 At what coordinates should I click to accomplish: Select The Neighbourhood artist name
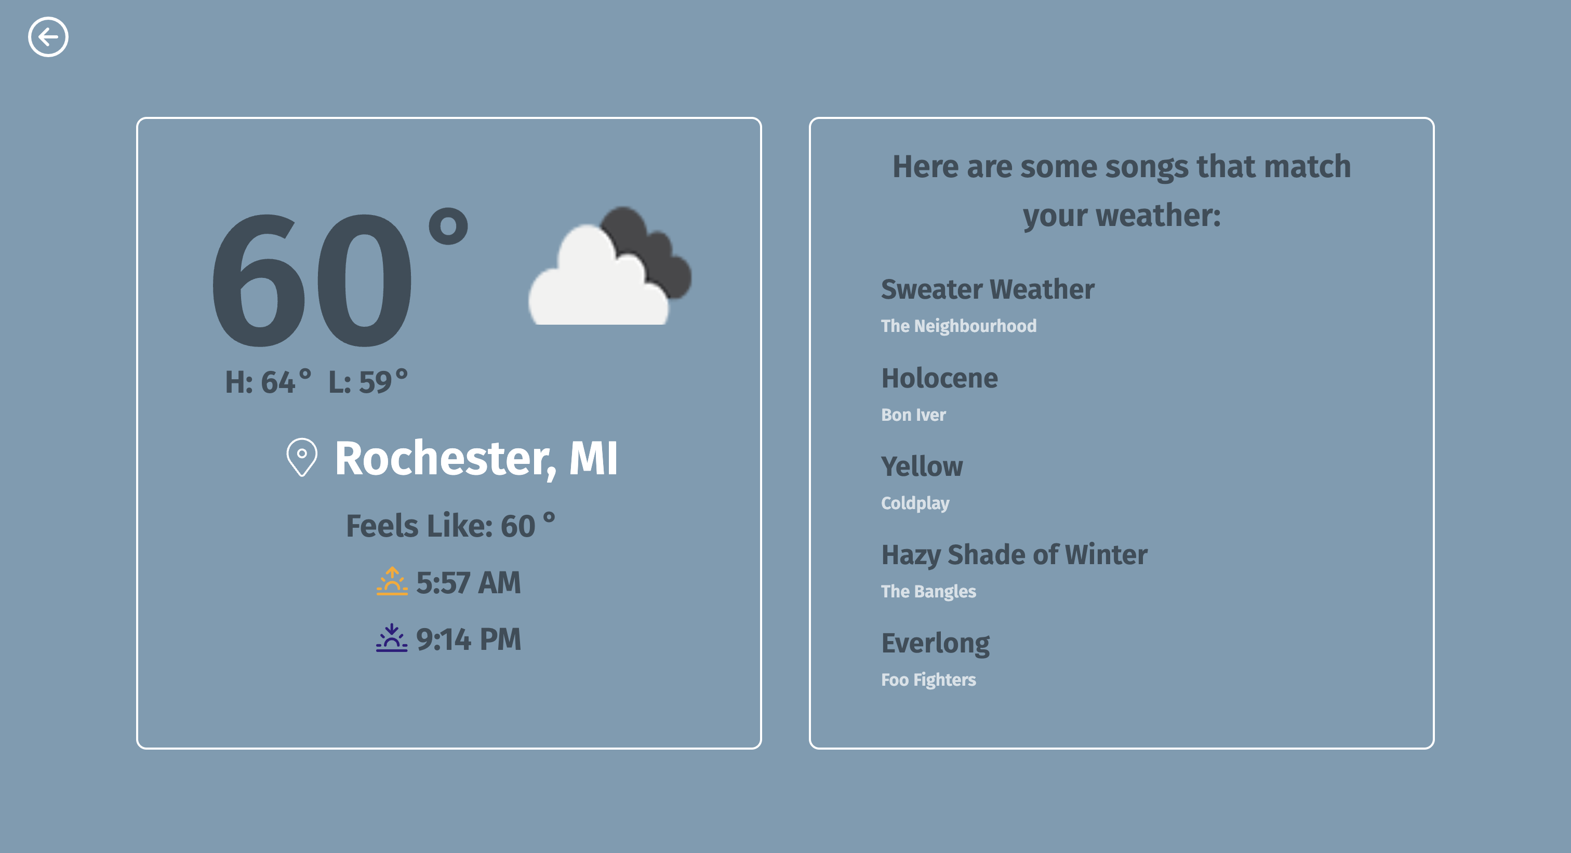tap(958, 326)
